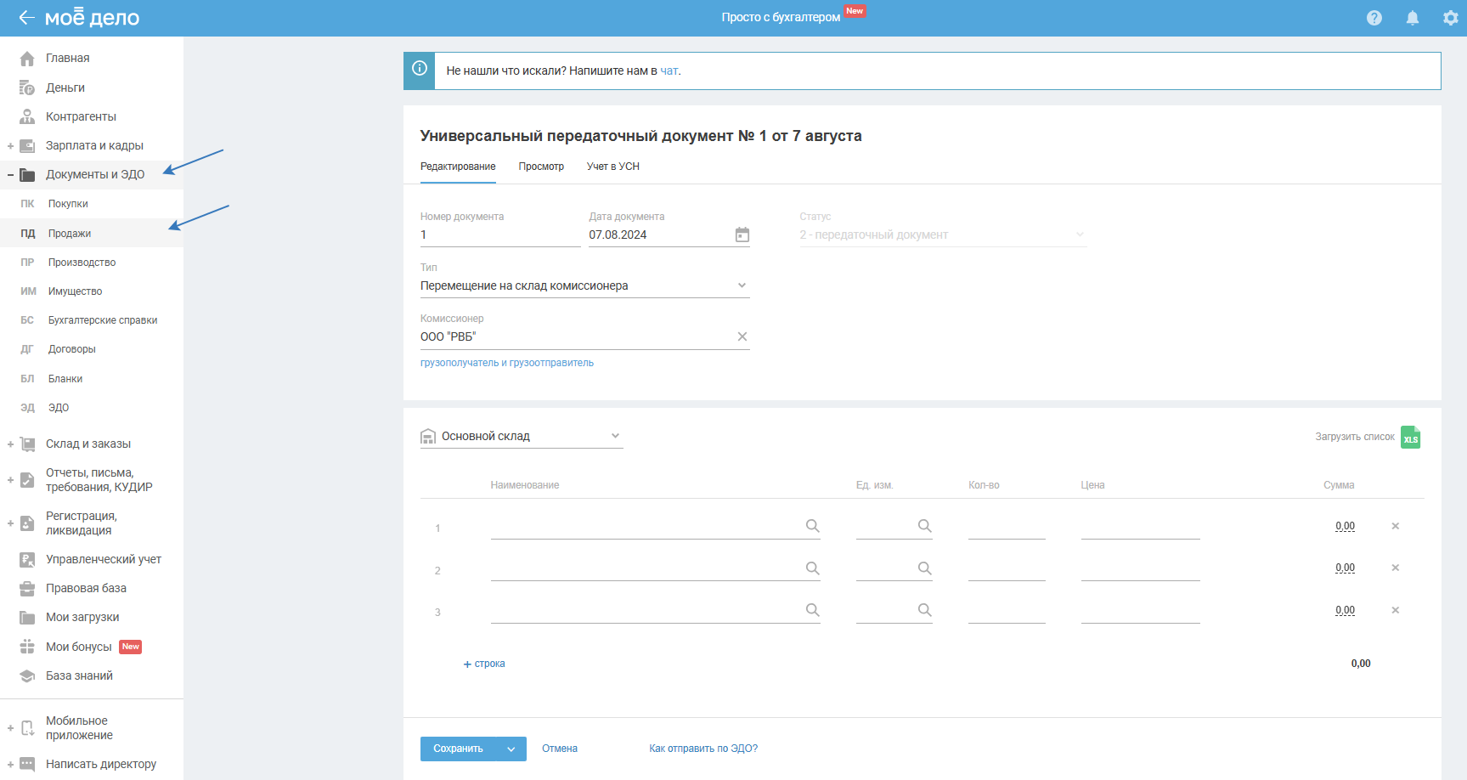Viewport: 1467px width, 780px height.
Task: Click Просто с бухгалтером in the header
Action: [781, 17]
